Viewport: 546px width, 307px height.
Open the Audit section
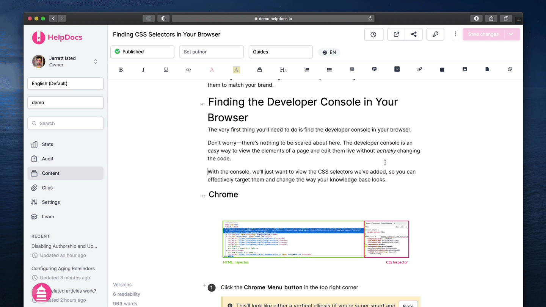click(x=66, y=159)
